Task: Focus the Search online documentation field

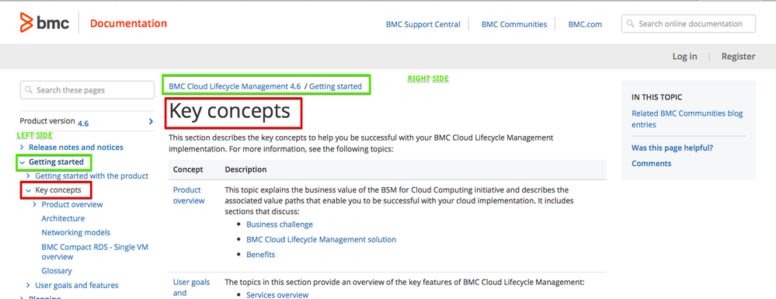Action: (x=688, y=24)
